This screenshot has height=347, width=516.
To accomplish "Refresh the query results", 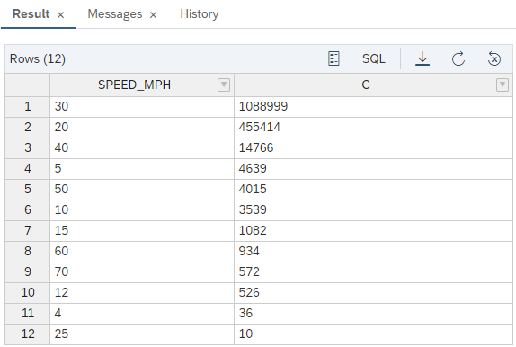I will click(458, 59).
